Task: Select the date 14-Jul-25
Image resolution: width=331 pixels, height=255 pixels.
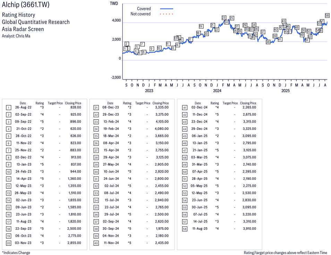Action: (x=200, y=221)
